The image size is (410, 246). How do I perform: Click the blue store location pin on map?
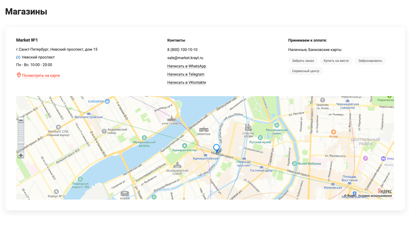coord(216,148)
